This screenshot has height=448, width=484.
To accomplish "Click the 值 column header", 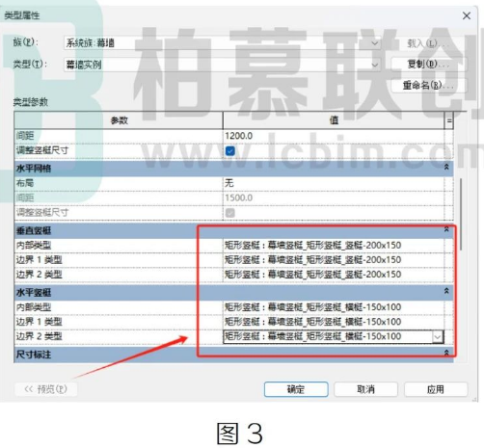I will [334, 120].
